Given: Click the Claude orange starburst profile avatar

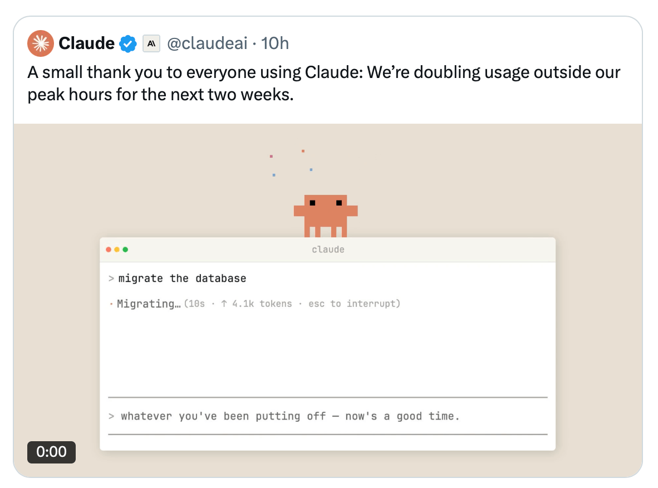Looking at the screenshot, I should click(41, 43).
